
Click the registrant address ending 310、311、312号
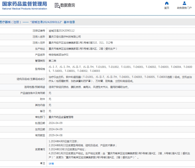[81, 43]
